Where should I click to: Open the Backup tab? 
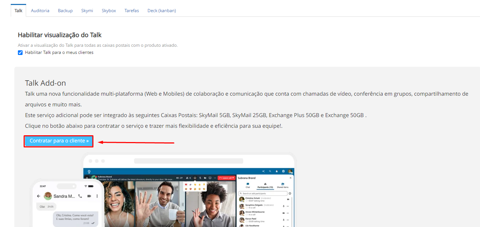pyautogui.click(x=65, y=11)
